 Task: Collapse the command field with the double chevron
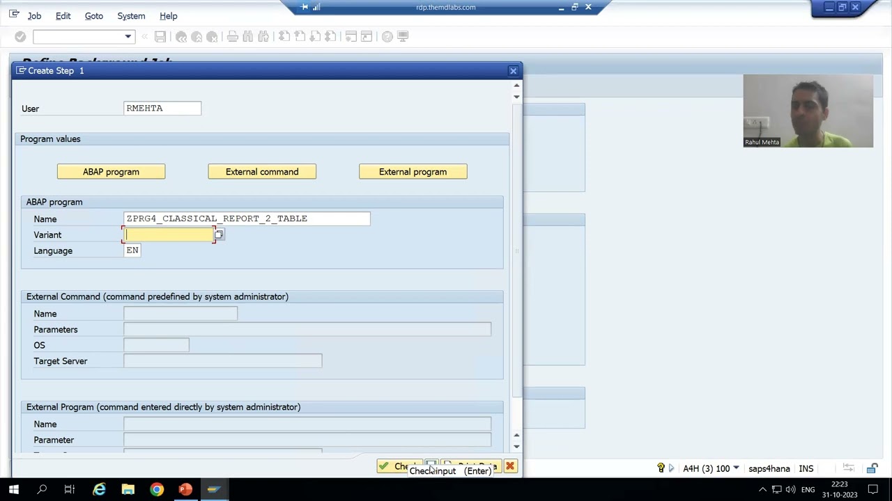click(145, 36)
